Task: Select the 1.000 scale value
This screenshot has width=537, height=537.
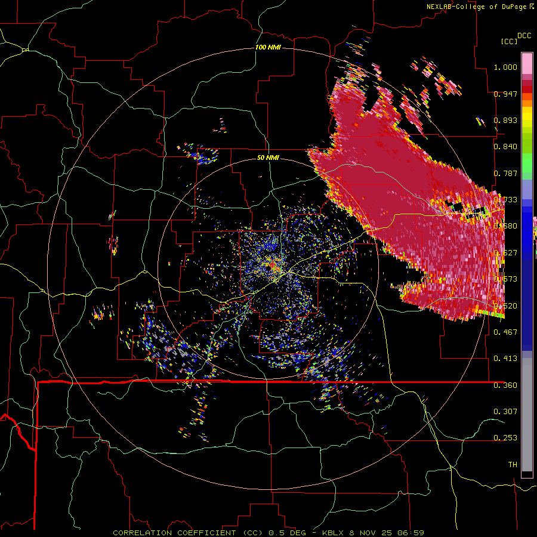Action: 505,67
